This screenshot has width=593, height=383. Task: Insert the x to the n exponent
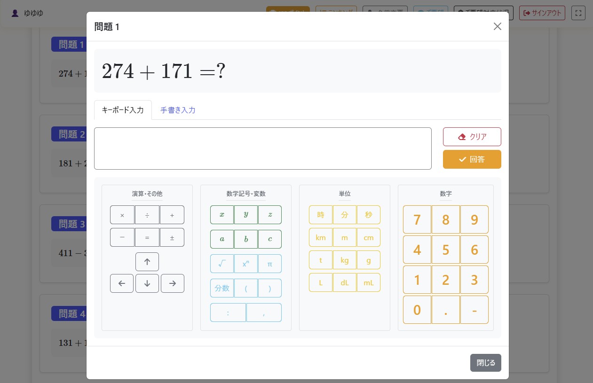[x=246, y=264]
